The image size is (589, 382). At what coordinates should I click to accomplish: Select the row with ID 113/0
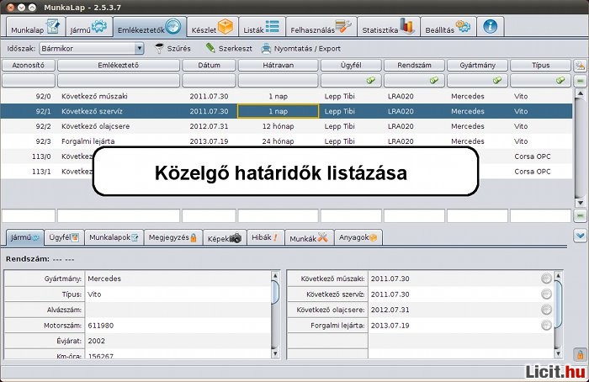tap(286, 157)
